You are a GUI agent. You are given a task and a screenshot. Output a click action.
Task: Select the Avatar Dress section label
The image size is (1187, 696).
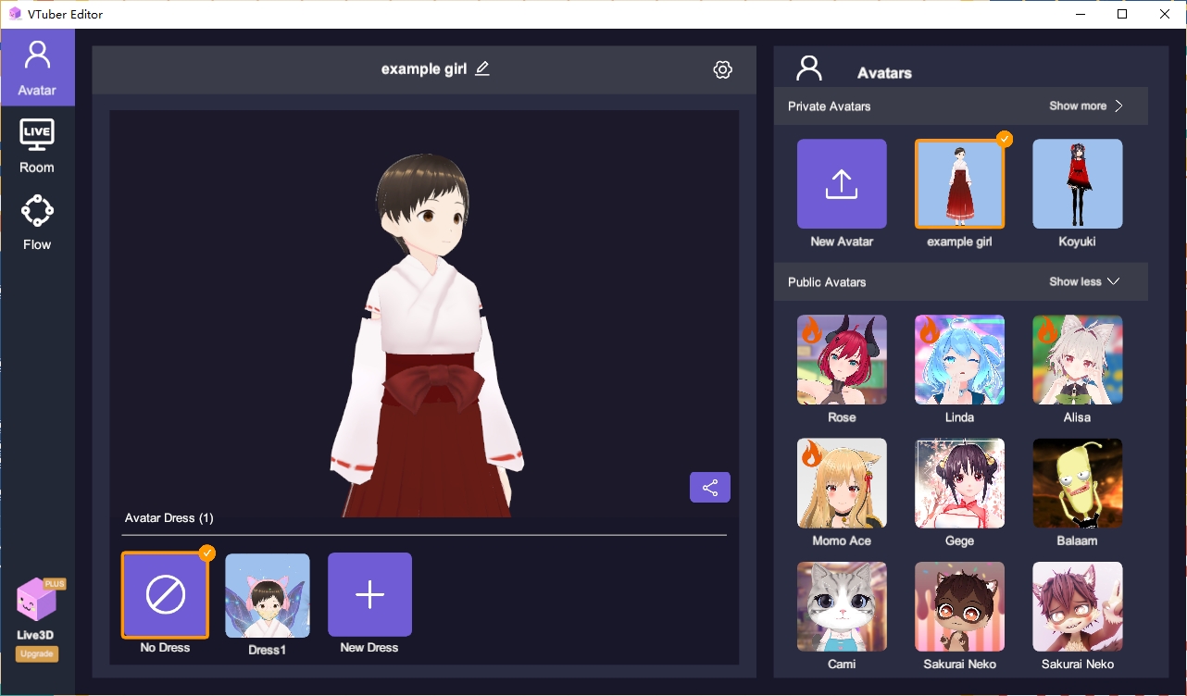pyautogui.click(x=169, y=517)
